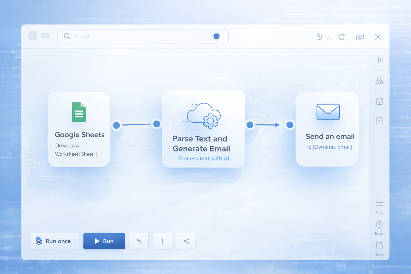
Task: Click the email envelope icon on the last module
Action: click(x=328, y=112)
